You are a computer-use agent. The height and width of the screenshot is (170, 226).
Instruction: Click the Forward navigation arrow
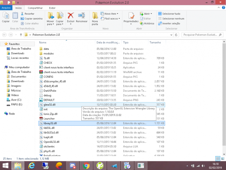tap(10, 35)
